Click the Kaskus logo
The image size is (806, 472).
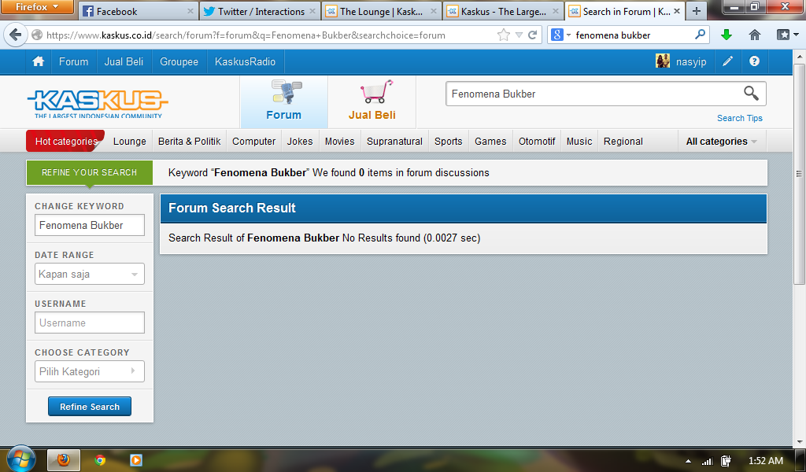98,104
